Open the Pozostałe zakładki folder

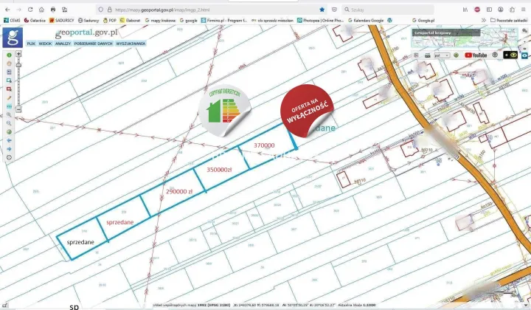509,21
